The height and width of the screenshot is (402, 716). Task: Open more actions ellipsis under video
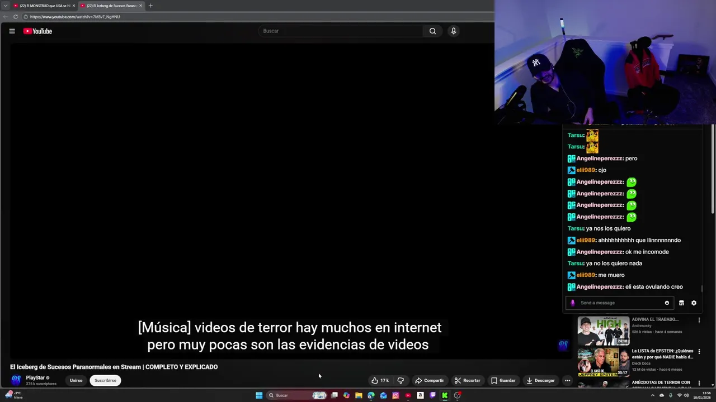[567, 380]
